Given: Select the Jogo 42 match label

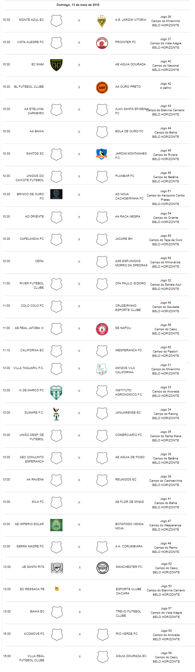Looking at the screenshot, I should [x=166, y=84].
